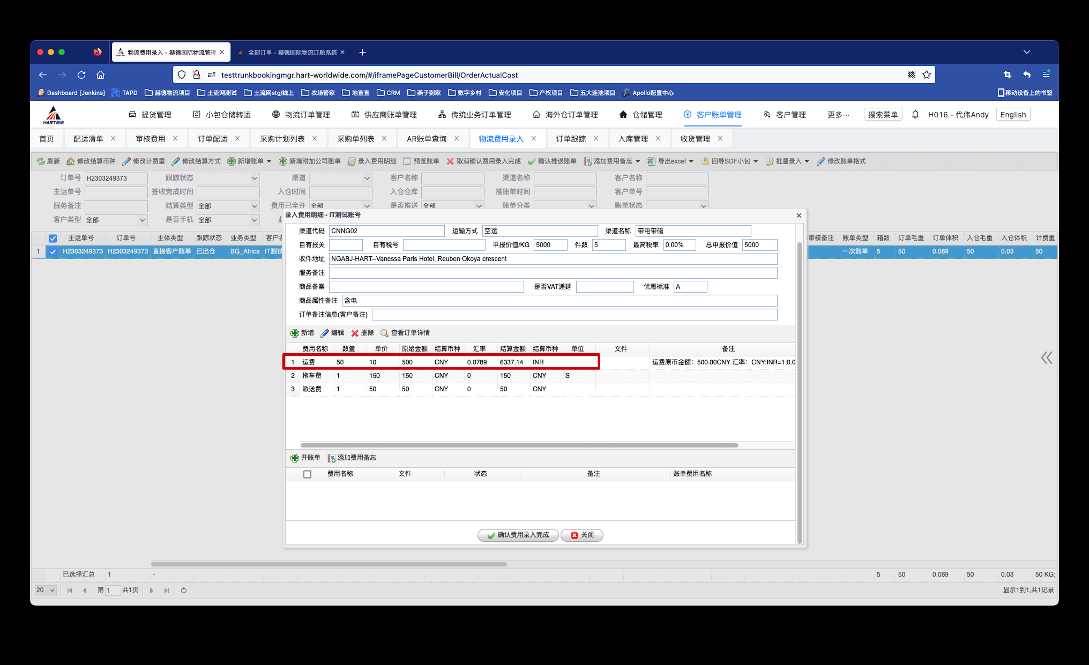Click the 开账单 plus icon
Viewport: 1089px width, 665px height.
point(294,458)
